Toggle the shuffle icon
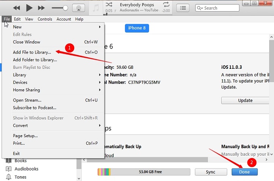 pos(109,4)
